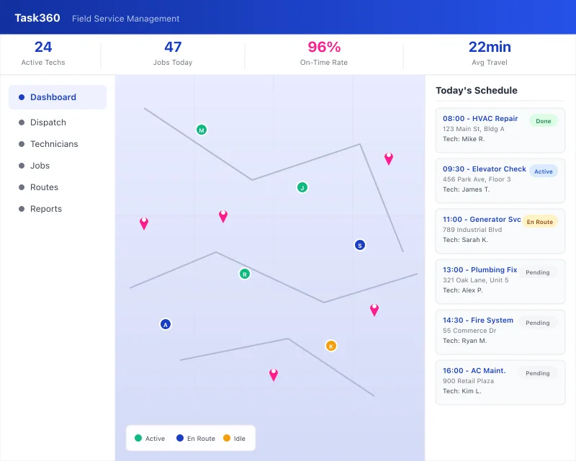Expand the 08:00 HVAC Repair schedule card
576x461 pixels.
(500, 130)
